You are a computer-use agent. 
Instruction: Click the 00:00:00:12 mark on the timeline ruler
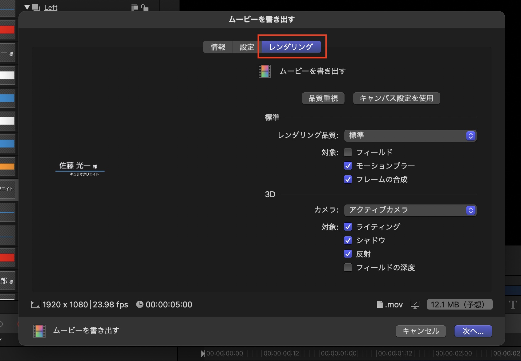click(281, 353)
